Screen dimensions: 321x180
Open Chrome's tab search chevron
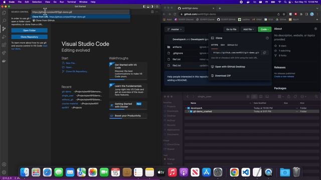317,8
